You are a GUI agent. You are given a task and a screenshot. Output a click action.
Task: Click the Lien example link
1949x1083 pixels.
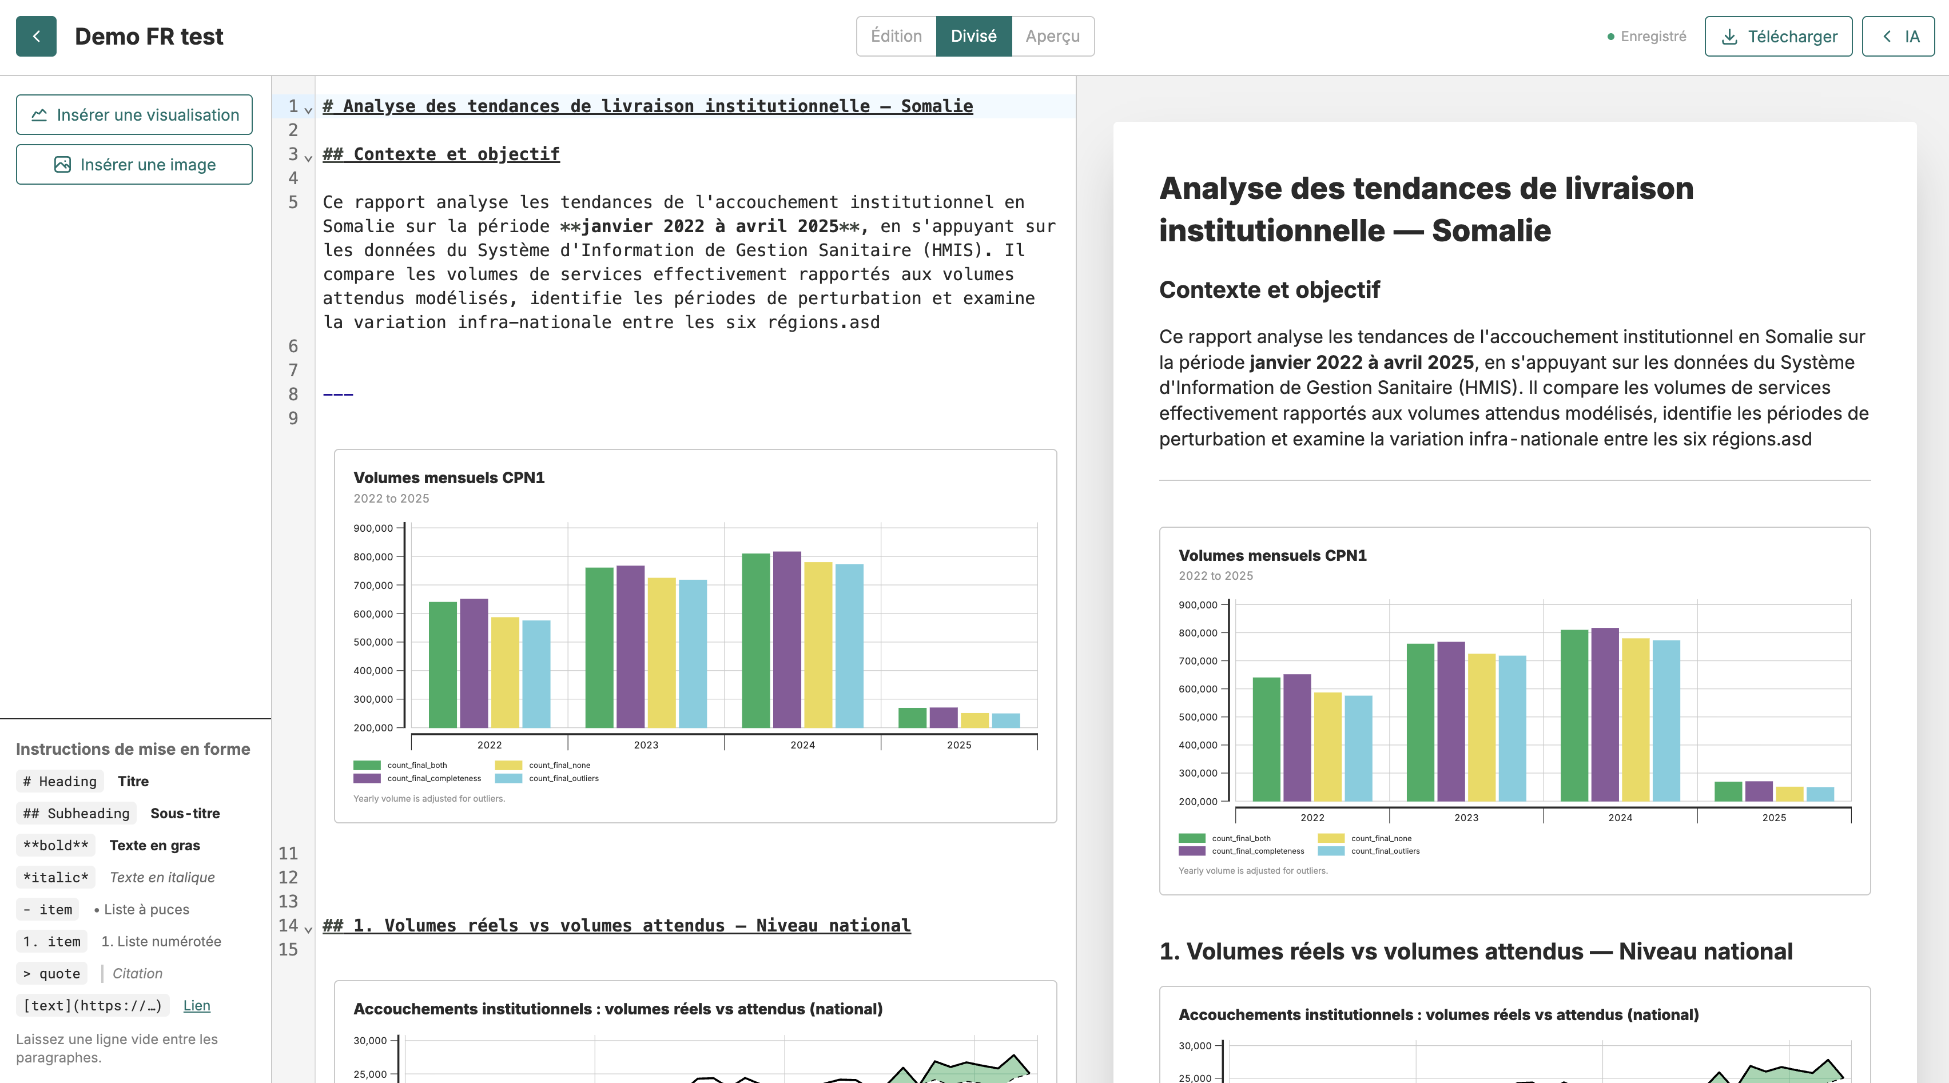[197, 1005]
